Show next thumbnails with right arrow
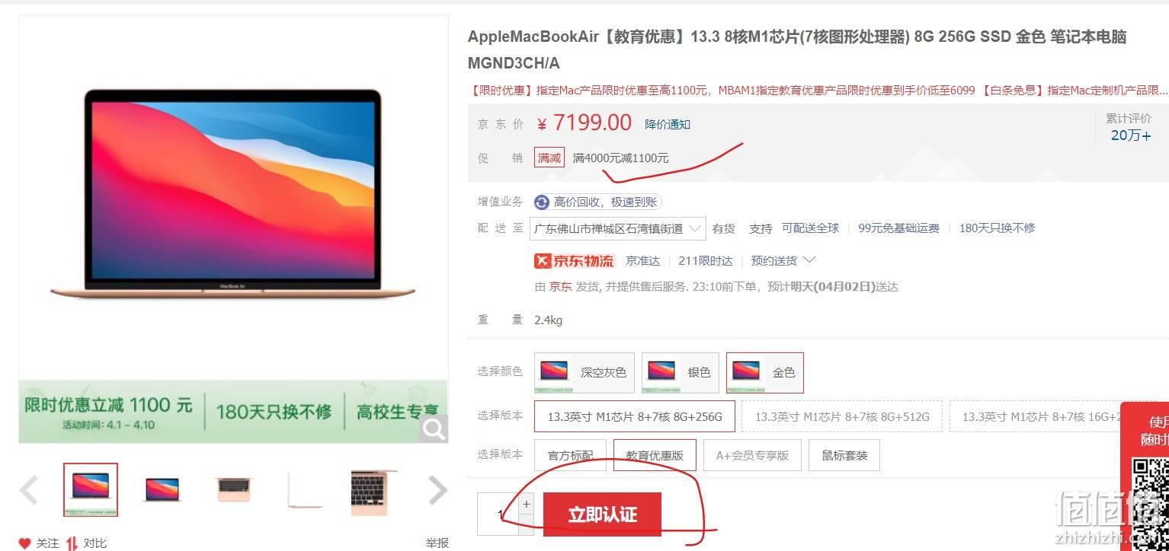 pos(437,490)
